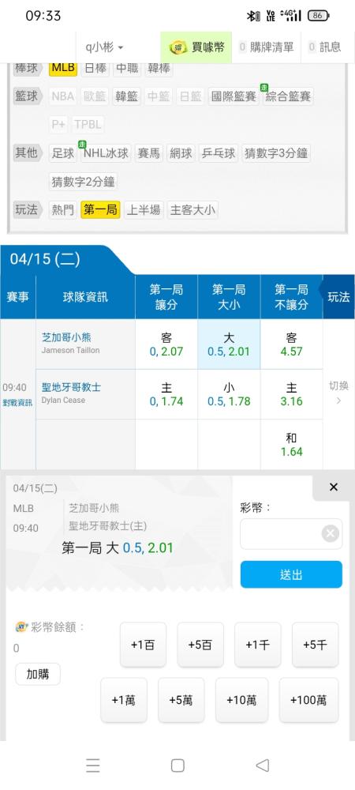Add +1千 to wager
This screenshot has width=355, height=790.
click(257, 645)
